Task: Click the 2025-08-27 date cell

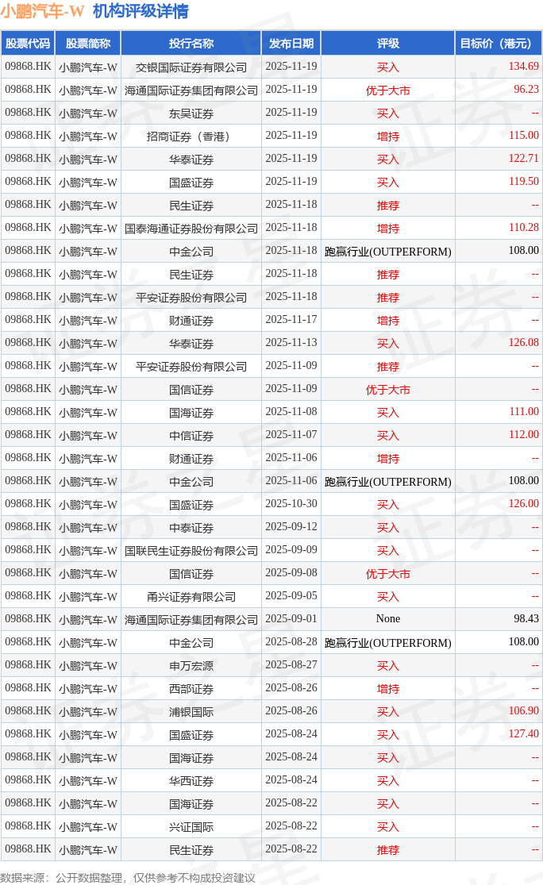Action: click(x=291, y=665)
